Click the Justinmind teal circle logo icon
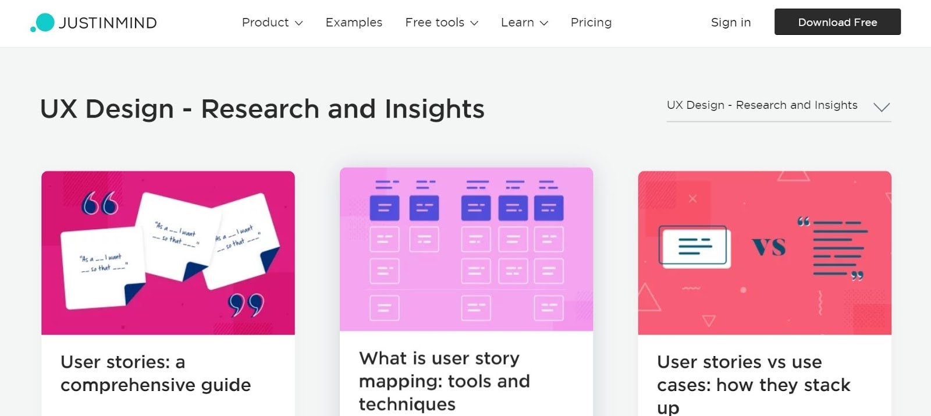 coord(43,23)
